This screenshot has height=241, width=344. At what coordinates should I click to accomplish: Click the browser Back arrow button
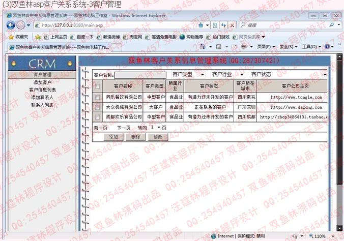click(11, 25)
